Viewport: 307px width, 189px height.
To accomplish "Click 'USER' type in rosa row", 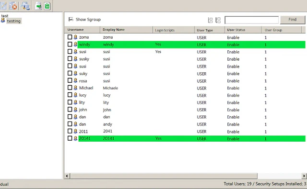I will click(x=201, y=81).
